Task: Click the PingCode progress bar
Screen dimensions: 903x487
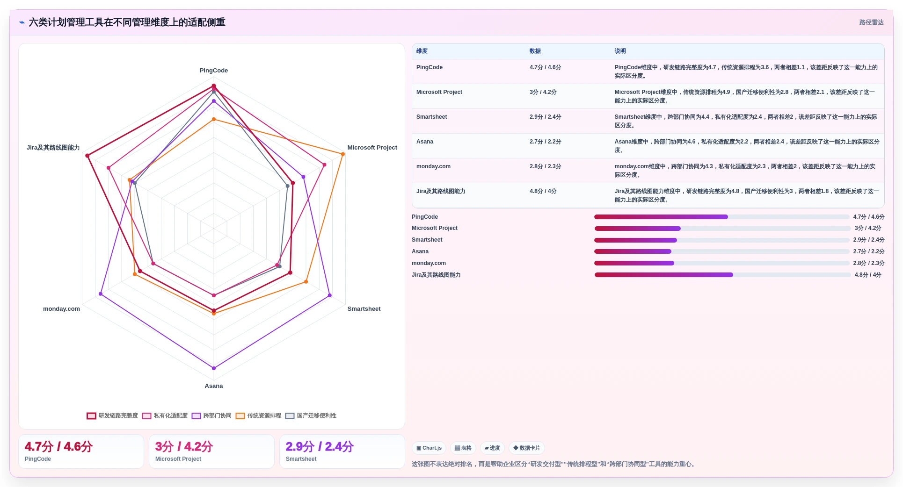Action: 721,217
